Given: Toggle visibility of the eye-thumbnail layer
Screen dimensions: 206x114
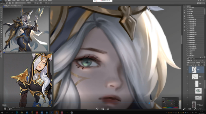Looking at the screenshot, I should pos(187,91).
